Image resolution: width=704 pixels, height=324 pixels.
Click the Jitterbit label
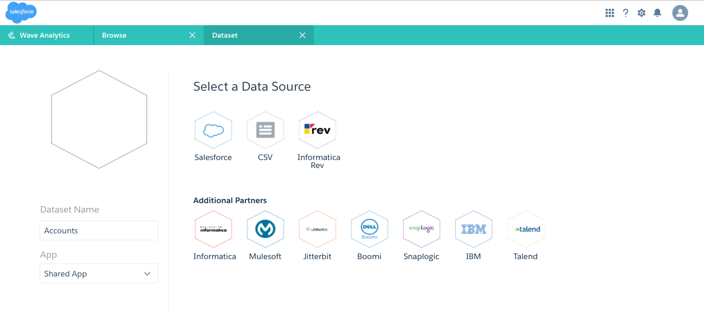click(317, 256)
